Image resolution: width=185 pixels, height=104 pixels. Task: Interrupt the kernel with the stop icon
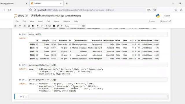pyautogui.click(x=54, y=26)
